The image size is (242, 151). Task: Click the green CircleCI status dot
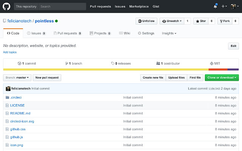[x=56, y=21]
